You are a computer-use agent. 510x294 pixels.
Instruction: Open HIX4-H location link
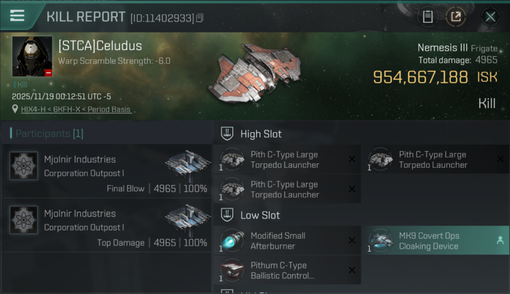pyautogui.click(x=76, y=109)
